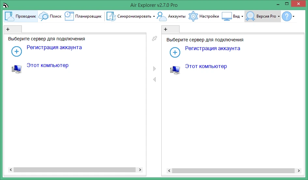Click right pane Регистрация аккаунта link

213,48
